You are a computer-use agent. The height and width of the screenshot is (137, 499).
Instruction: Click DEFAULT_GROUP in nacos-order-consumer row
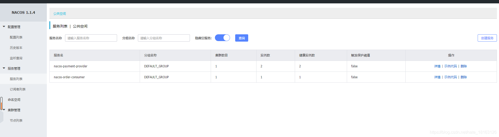pos(156,77)
